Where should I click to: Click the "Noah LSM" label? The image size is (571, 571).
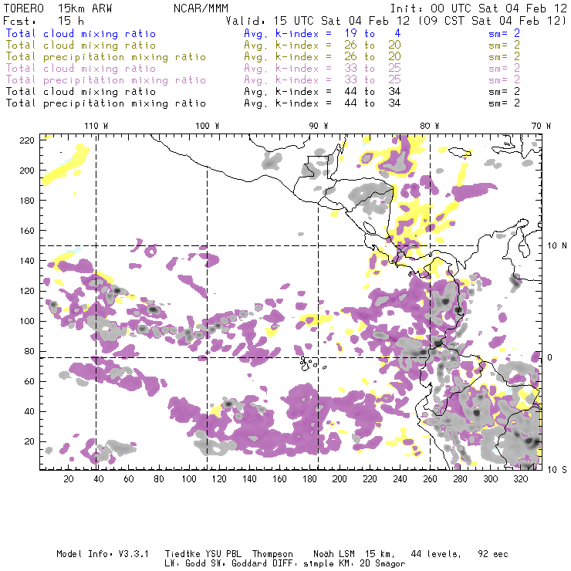(x=333, y=554)
